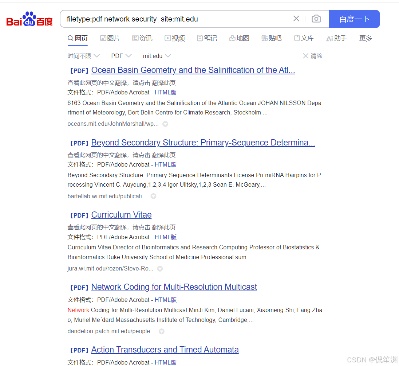399x366 pixels.
Task: Switch to the 图片 tab
Action: (110, 38)
